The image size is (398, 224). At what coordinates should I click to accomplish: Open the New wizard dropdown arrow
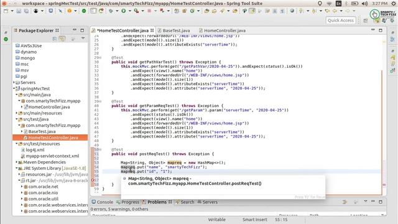click(12, 11)
